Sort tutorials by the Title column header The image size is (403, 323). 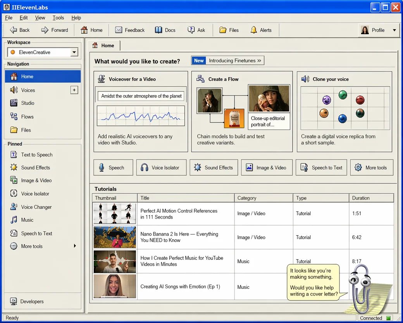point(186,198)
